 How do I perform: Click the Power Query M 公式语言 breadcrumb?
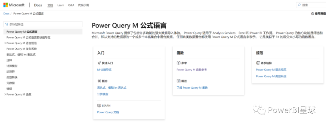[x=28, y=14]
